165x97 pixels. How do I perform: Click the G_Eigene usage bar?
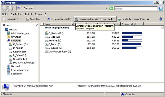click(132, 48)
